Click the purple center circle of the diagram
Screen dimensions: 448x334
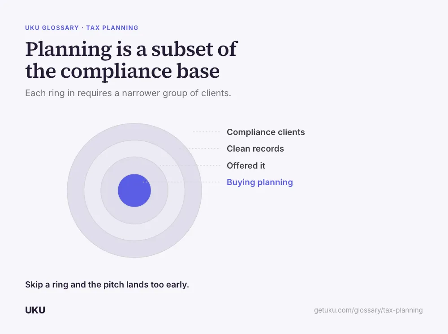pos(134,190)
